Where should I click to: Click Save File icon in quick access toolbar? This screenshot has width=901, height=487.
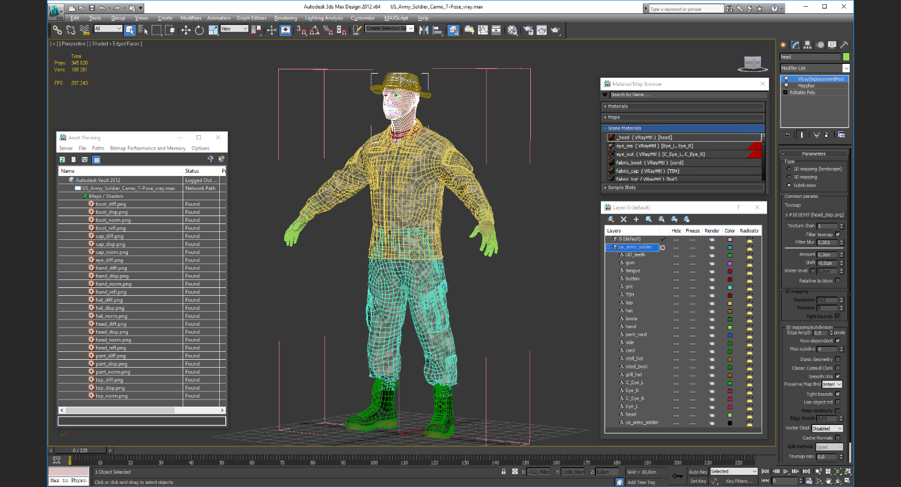[x=91, y=8]
